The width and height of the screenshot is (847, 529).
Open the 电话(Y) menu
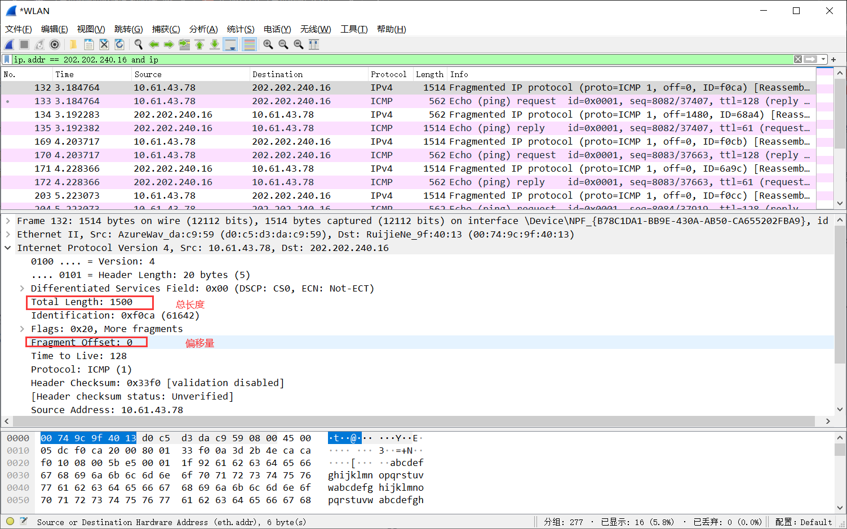tap(277, 29)
